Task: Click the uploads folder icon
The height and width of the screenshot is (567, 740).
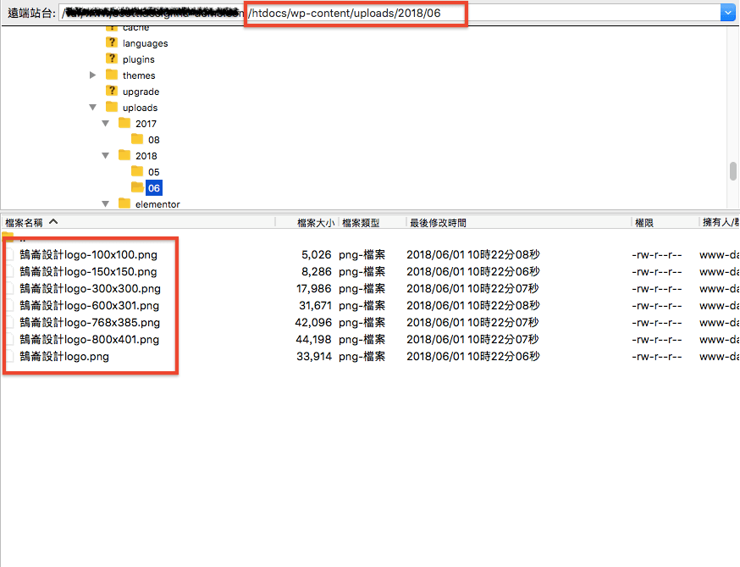Action: click(111, 108)
